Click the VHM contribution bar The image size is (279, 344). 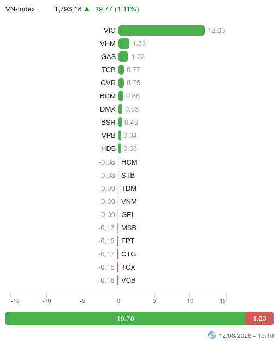[124, 43]
